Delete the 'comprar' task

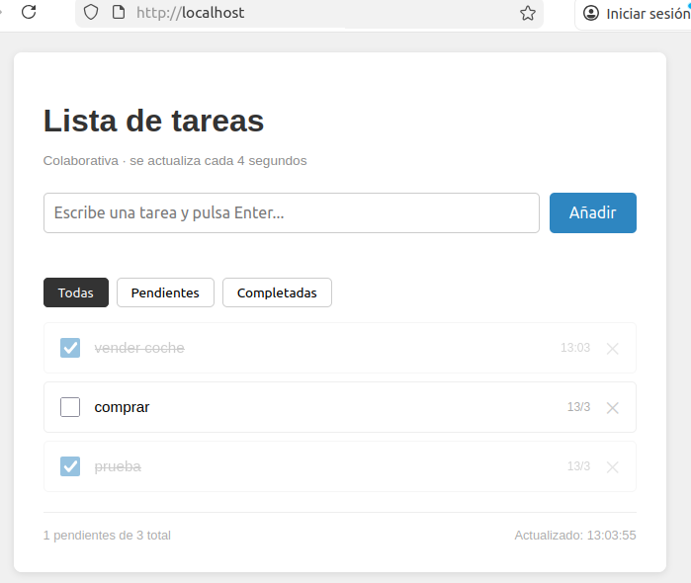(x=612, y=408)
